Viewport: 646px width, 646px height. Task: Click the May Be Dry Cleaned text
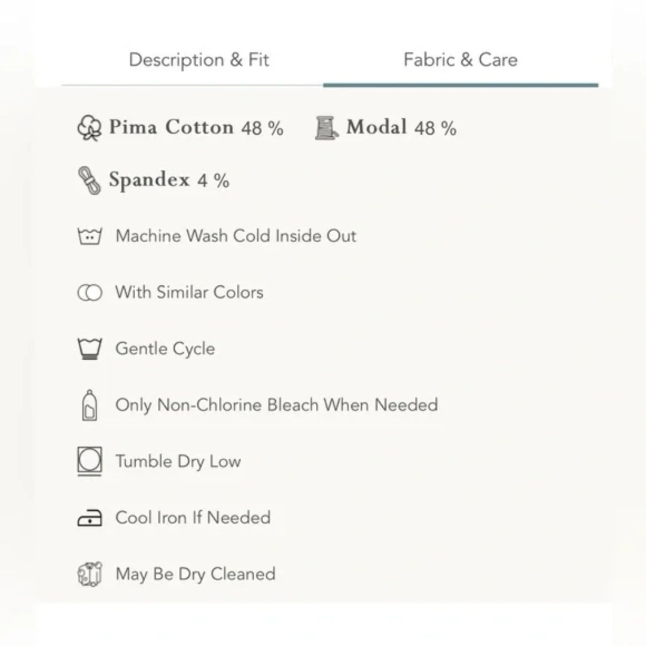tap(195, 574)
